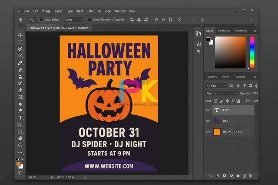The height and width of the screenshot is (185, 278).
Task: Select the Type tool in the toolbar
Action: coord(20,118)
